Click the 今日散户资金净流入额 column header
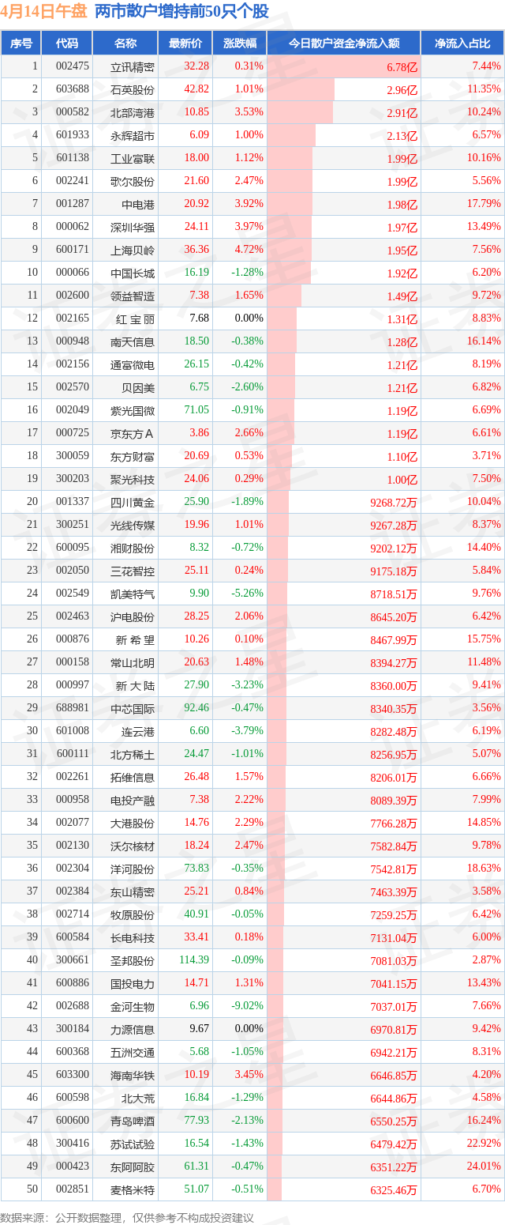 (x=343, y=43)
